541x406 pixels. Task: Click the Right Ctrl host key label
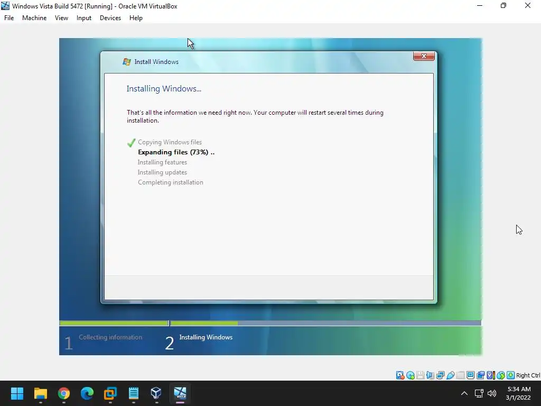(528, 375)
